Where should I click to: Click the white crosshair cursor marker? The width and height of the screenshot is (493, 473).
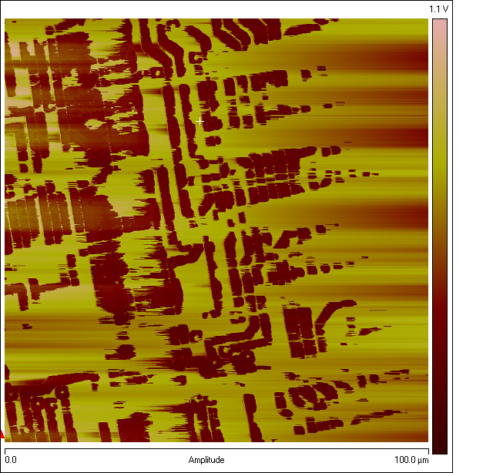(200, 122)
